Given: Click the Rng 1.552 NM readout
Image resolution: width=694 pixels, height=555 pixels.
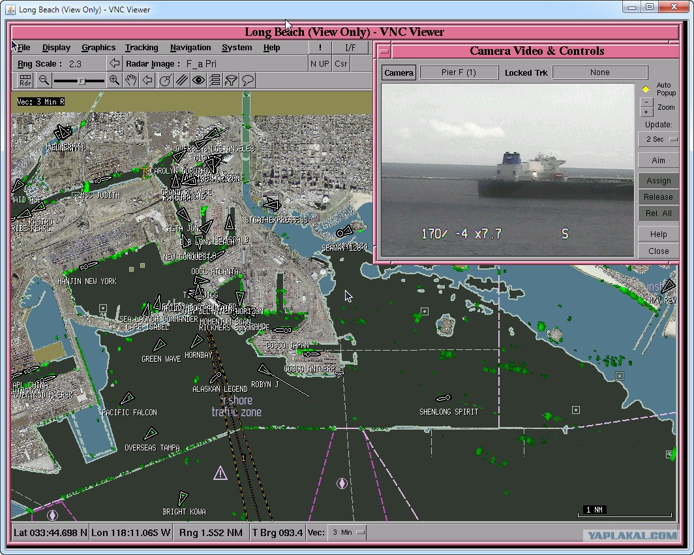Looking at the screenshot, I should point(211,532).
